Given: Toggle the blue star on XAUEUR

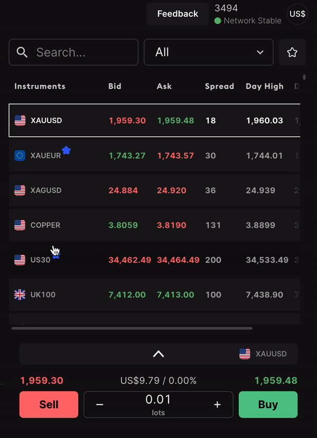Looking at the screenshot, I should (66, 150).
